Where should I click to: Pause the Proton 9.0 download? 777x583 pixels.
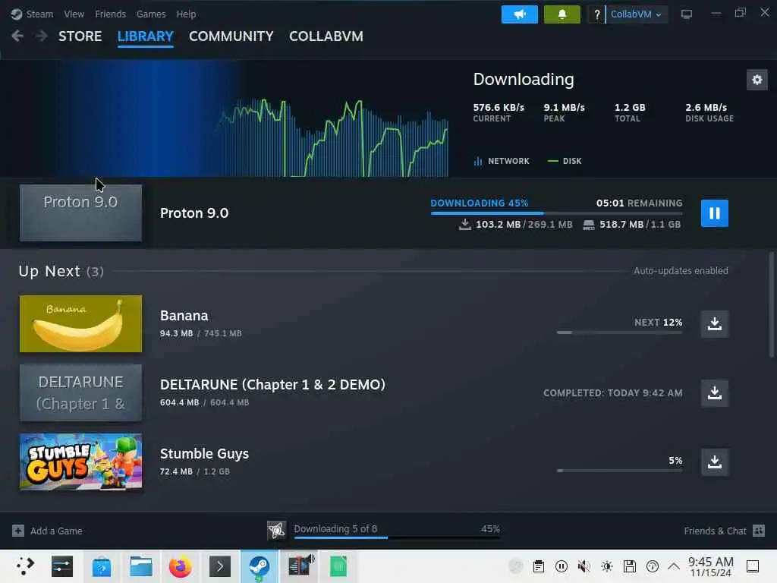714,213
